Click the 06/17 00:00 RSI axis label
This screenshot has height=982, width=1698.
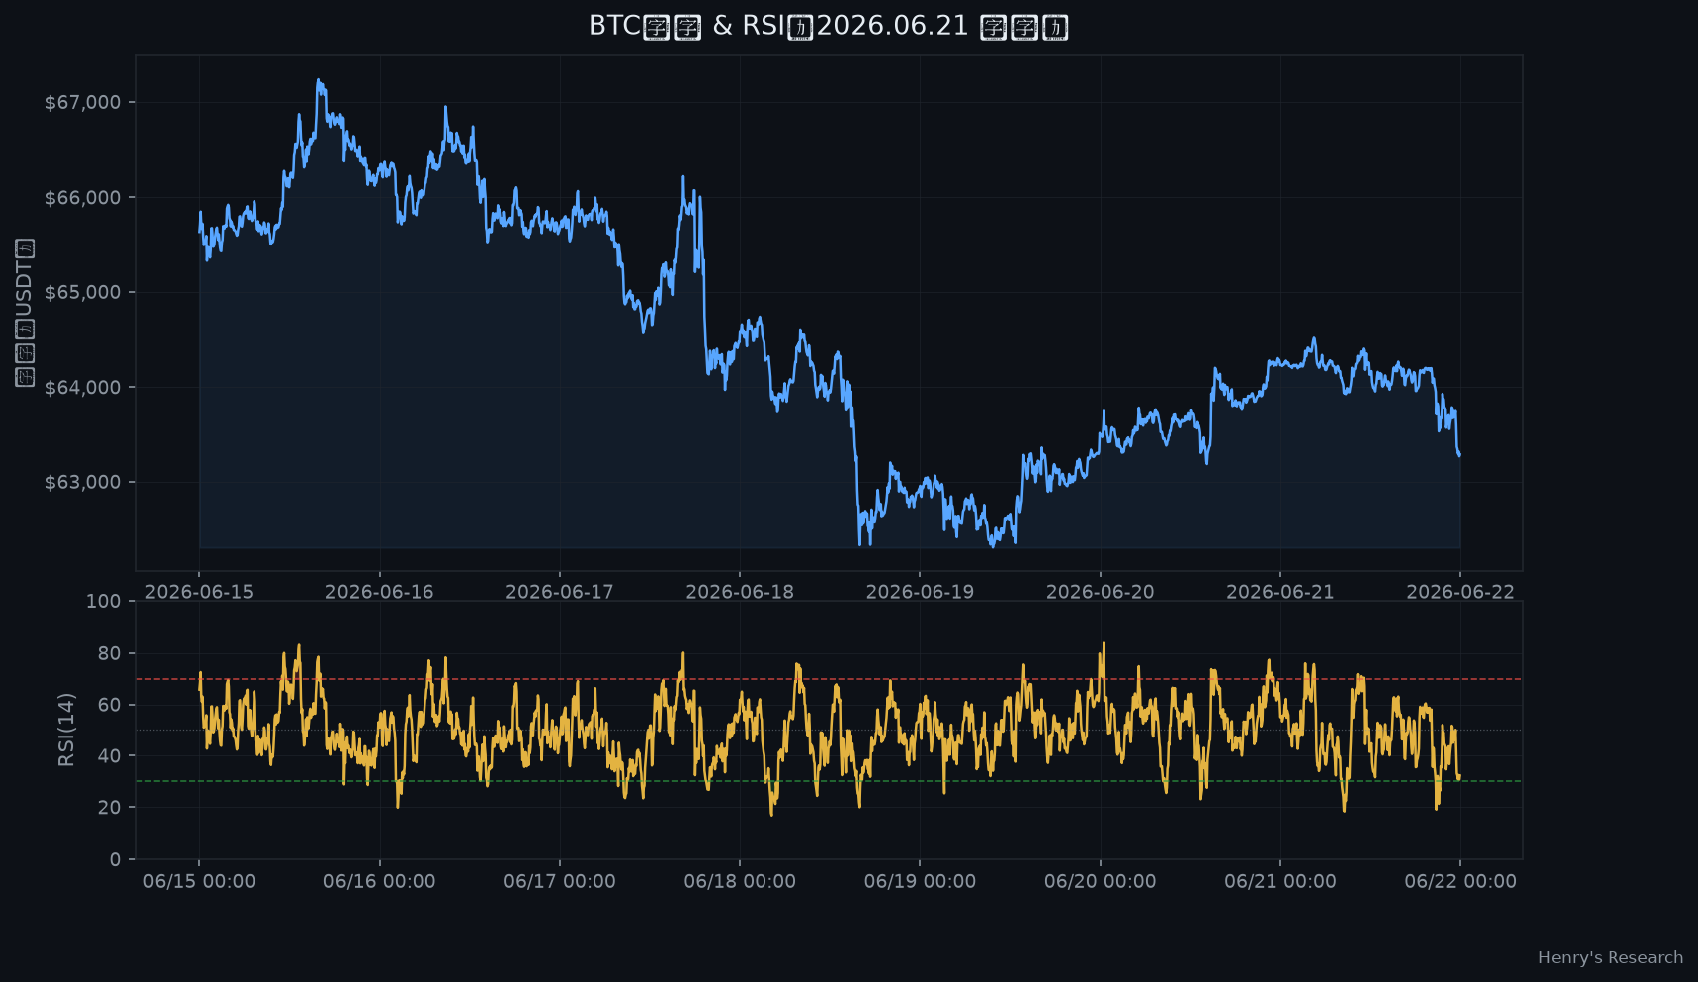click(560, 881)
